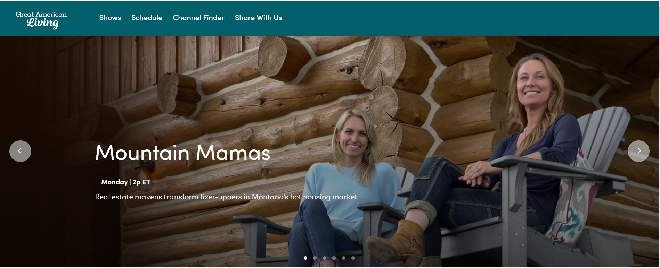Click the Real estate mavens description text
The height and width of the screenshot is (268, 660).
click(x=227, y=197)
